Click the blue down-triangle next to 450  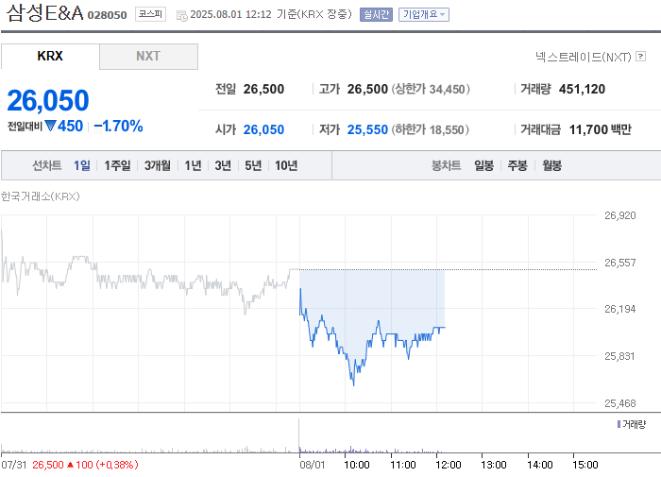click(51, 126)
